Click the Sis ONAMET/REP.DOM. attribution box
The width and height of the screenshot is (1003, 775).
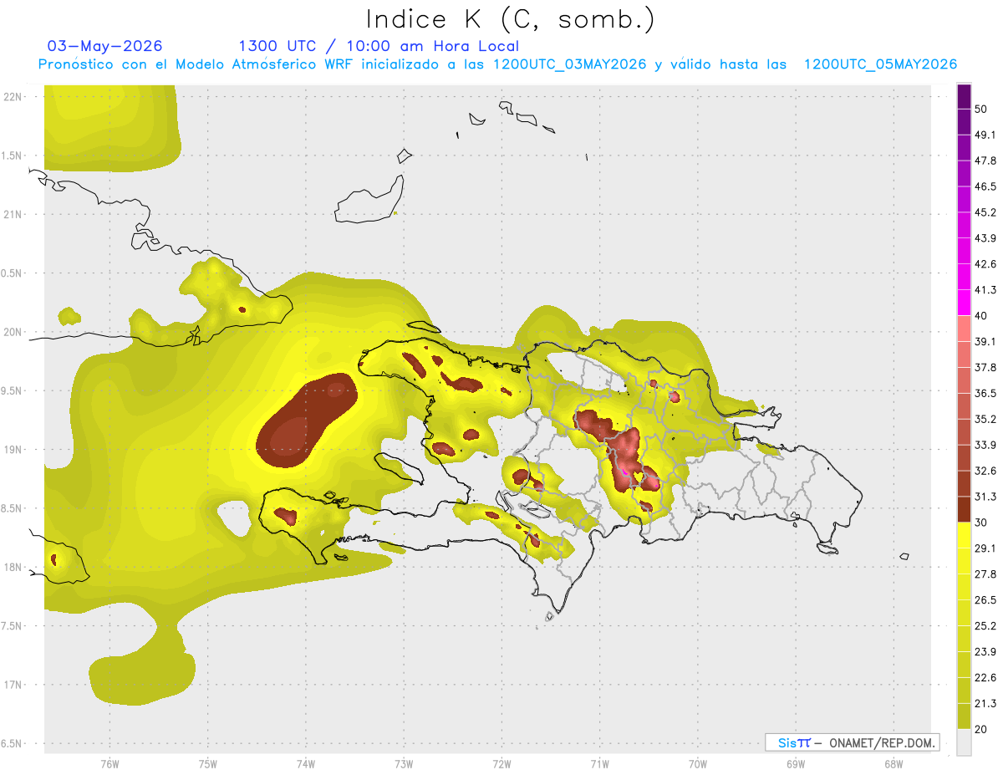[852, 742]
